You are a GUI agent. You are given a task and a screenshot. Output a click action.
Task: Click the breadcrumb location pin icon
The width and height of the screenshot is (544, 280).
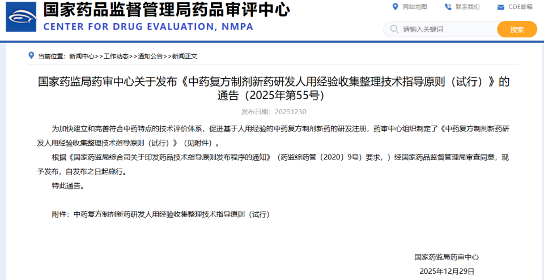coord(31,55)
